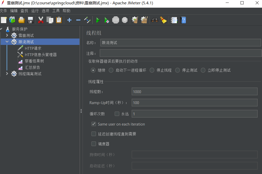
Task: Expand all nodes with plus icon
Action: click(x=69, y=20)
